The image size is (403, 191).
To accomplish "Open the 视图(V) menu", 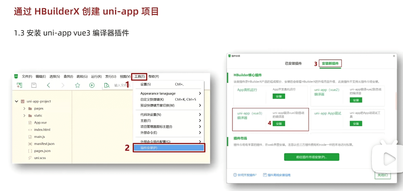I will 125,77.
